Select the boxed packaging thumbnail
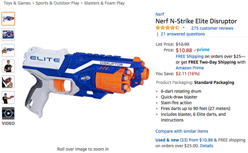This screenshot has width=248, height=153. click(x=8, y=35)
